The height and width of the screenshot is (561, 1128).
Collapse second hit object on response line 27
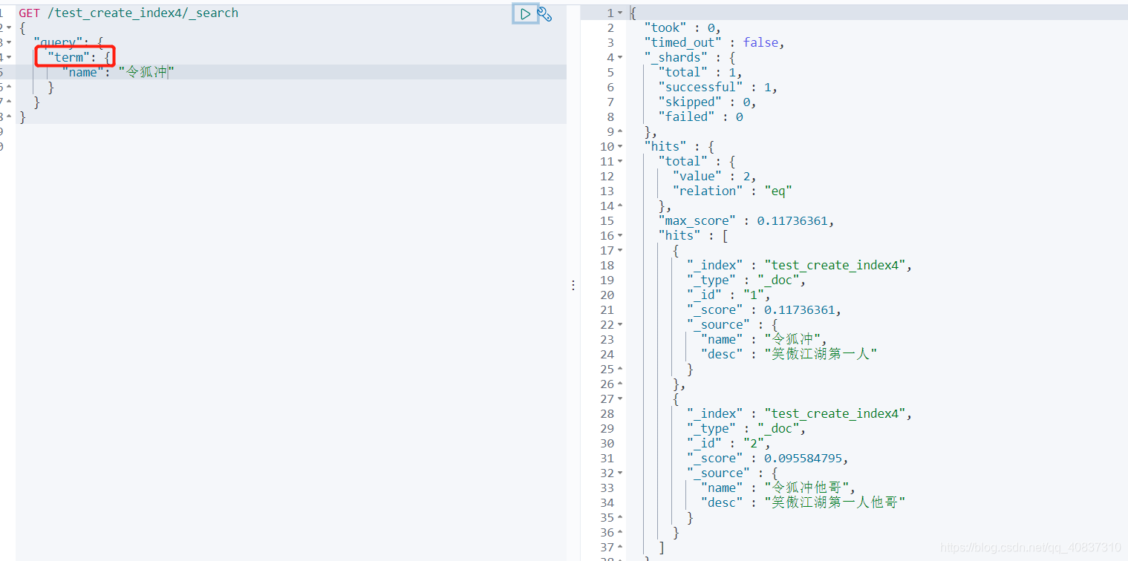pos(620,398)
